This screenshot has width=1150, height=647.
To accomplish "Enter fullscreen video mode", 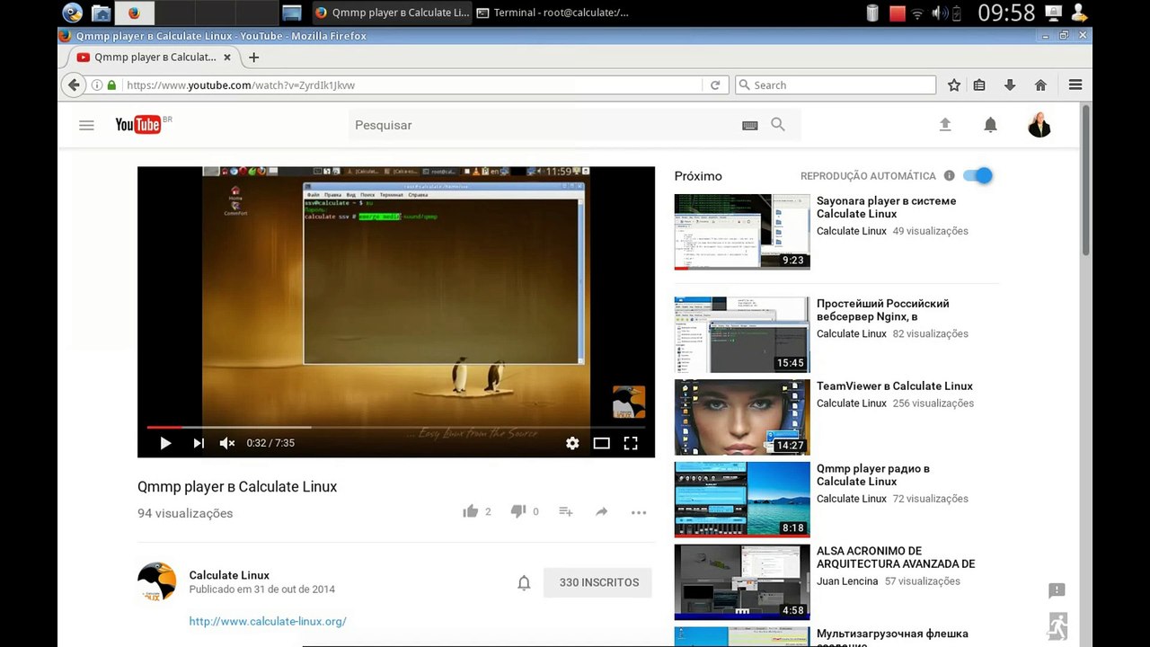I will coord(631,443).
